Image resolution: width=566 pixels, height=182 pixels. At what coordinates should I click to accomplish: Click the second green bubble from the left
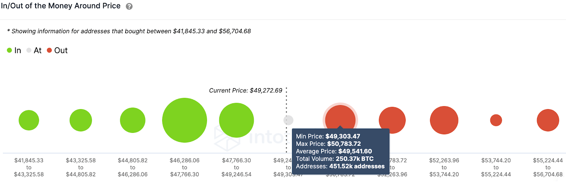coord(81,120)
